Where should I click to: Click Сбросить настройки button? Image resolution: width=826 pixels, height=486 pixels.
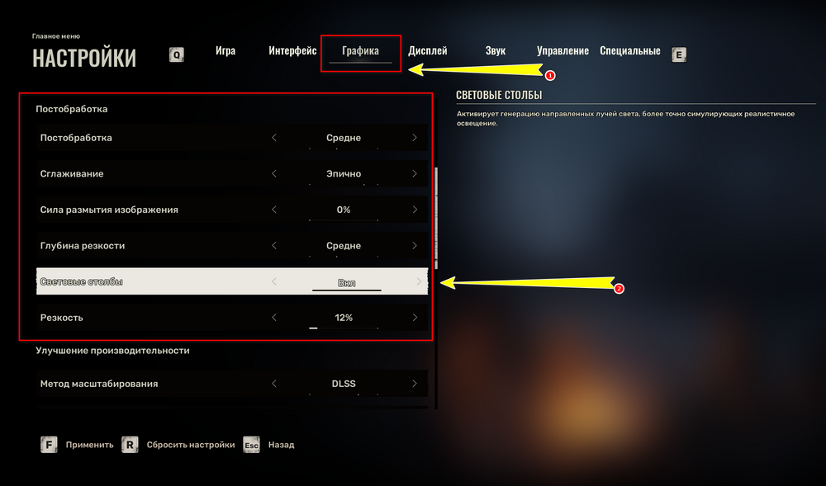click(191, 445)
